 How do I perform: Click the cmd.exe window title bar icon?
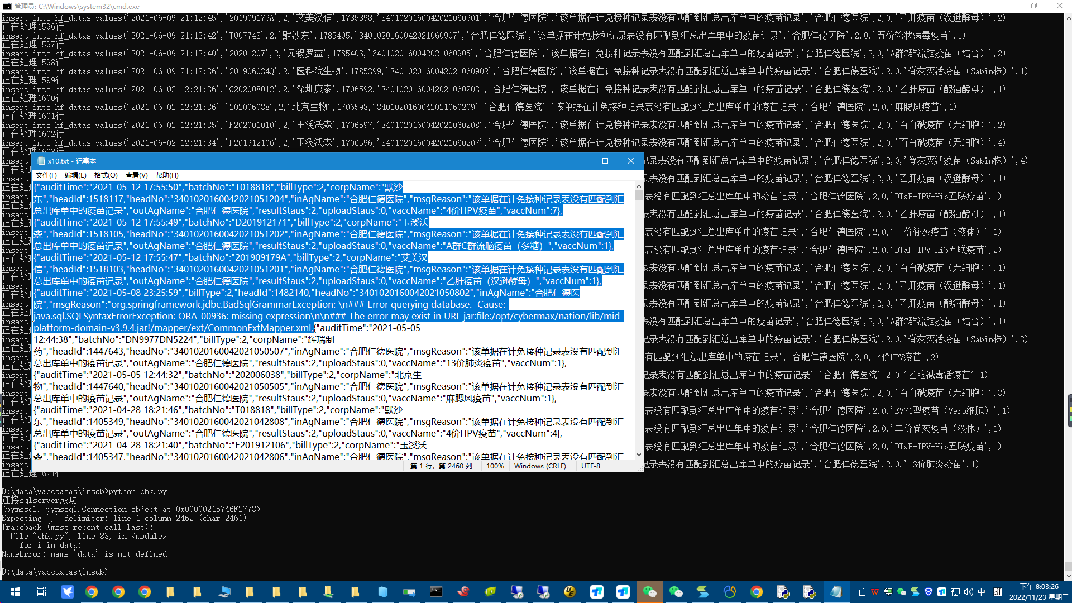(7, 6)
